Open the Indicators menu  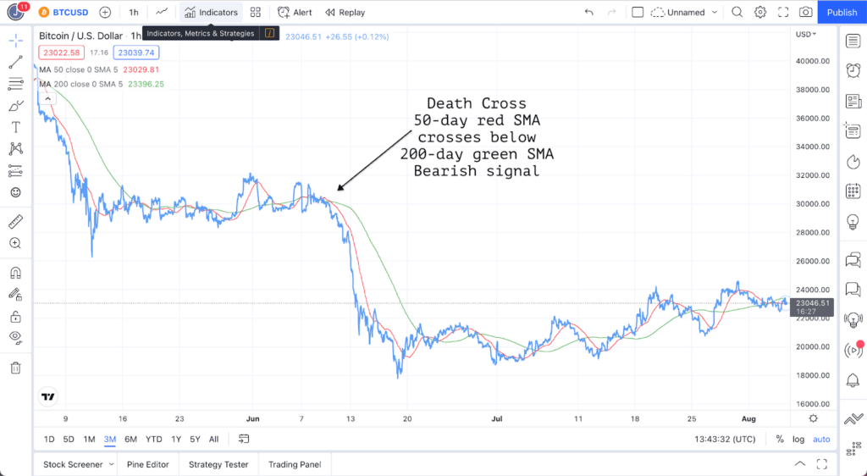click(x=211, y=12)
